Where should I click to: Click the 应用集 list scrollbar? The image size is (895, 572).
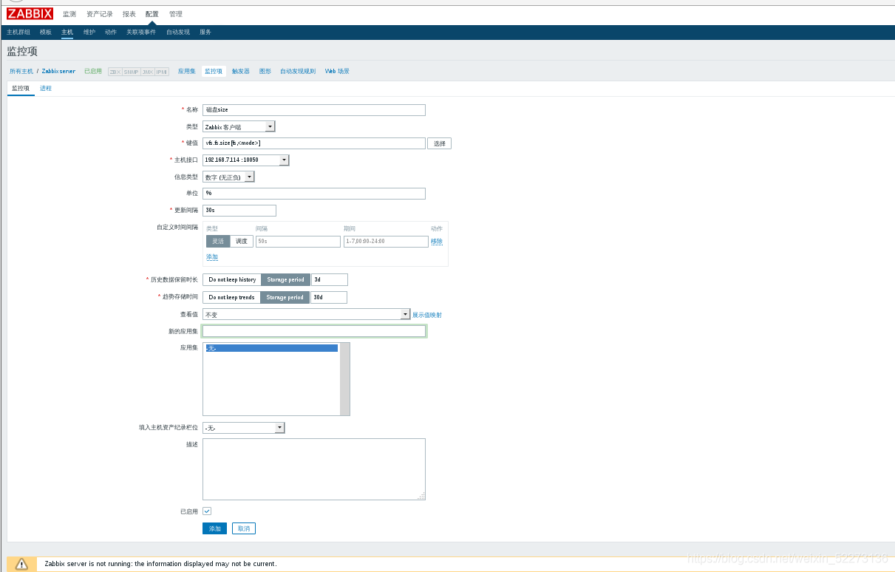pyautogui.click(x=344, y=379)
